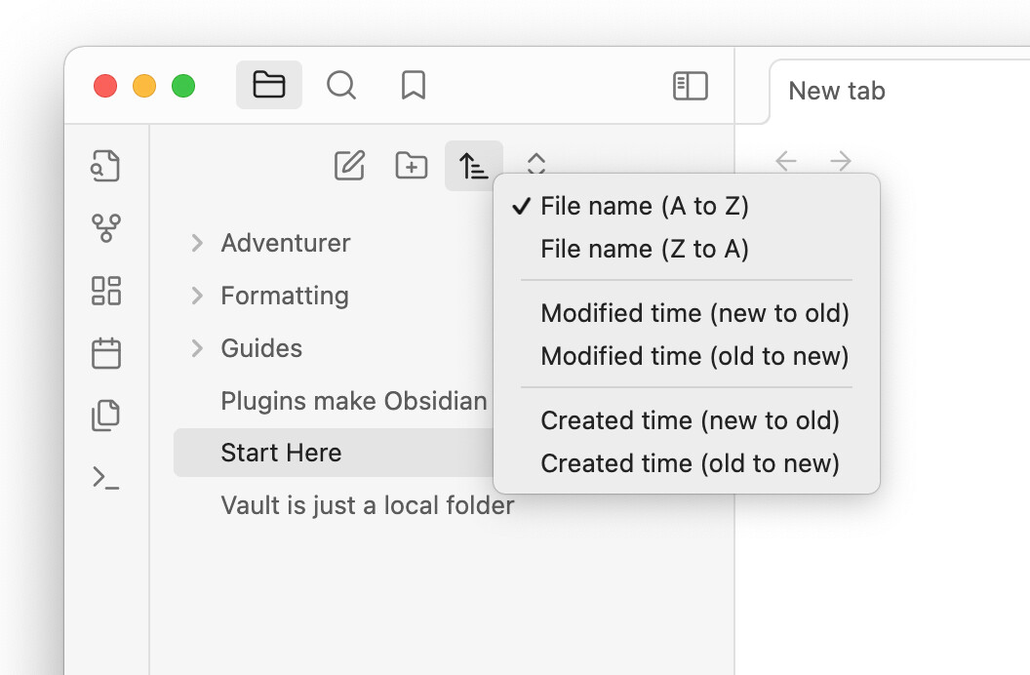Open the note Vault is just a local folder
This screenshot has width=1030, height=675.
367,505
